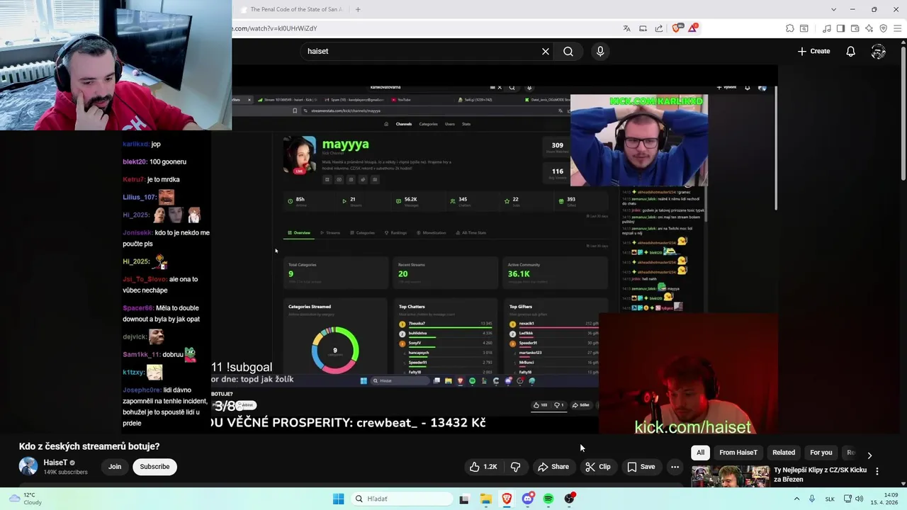Open the Brave Wallet icon
The image size is (907, 510).
click(855, 28)
